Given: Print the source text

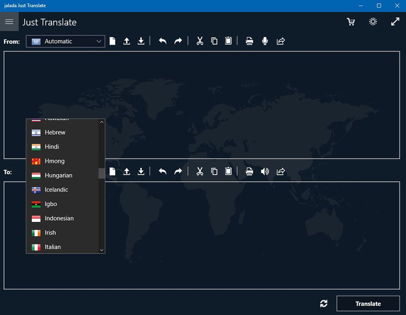Looking at the screenshot, I should click(x=250, y=41).
